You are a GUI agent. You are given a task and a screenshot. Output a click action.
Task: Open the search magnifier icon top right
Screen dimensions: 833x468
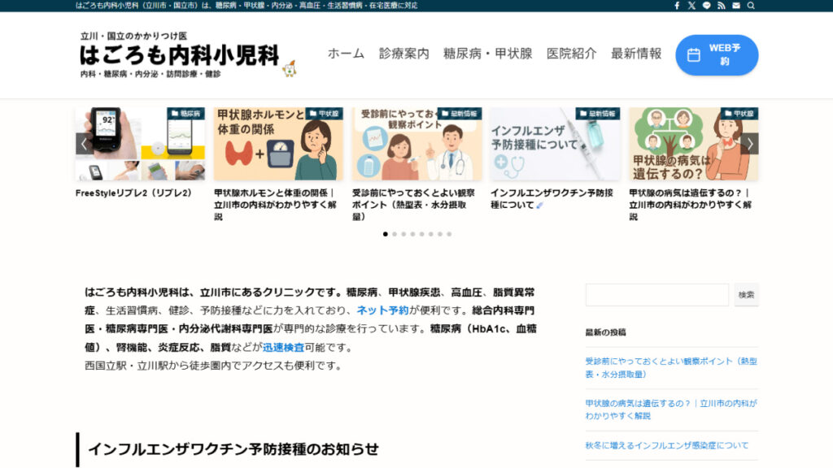click(x=750, y=6)
